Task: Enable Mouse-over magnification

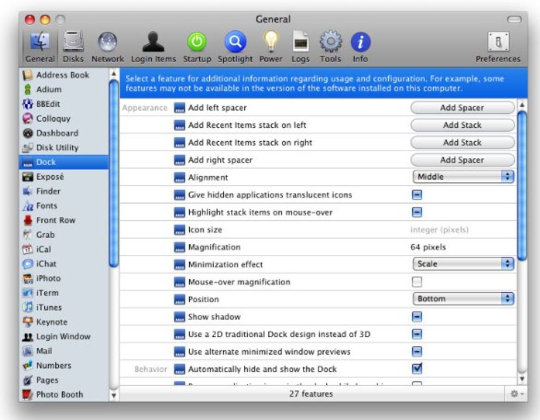Action: point(416,282)
